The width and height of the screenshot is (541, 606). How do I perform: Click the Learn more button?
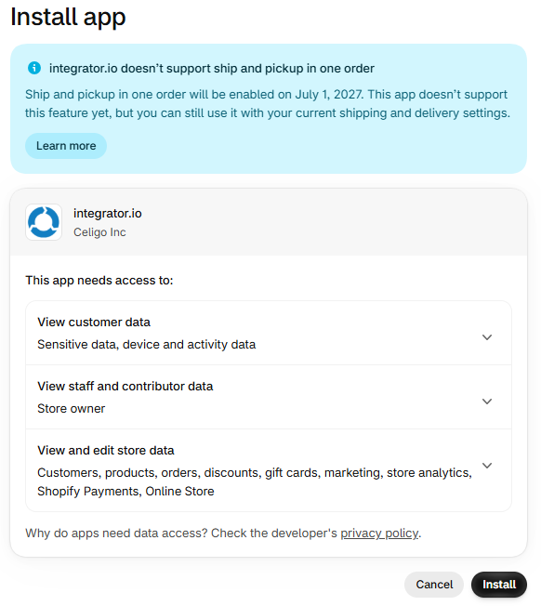point(66,146)
